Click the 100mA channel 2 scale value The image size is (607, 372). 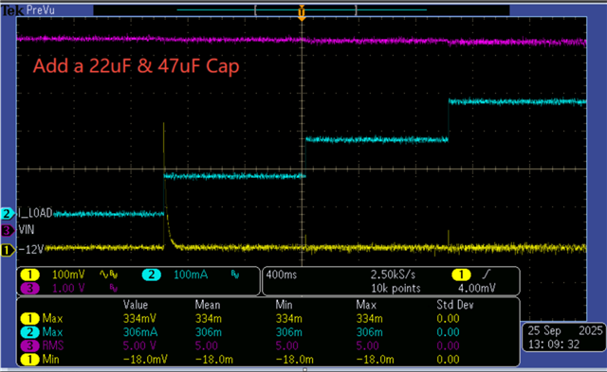coord(191,275)
